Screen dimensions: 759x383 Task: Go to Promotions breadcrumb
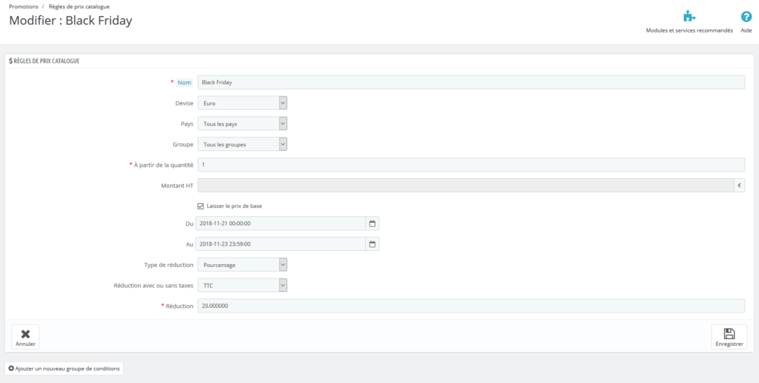point(24,6)
